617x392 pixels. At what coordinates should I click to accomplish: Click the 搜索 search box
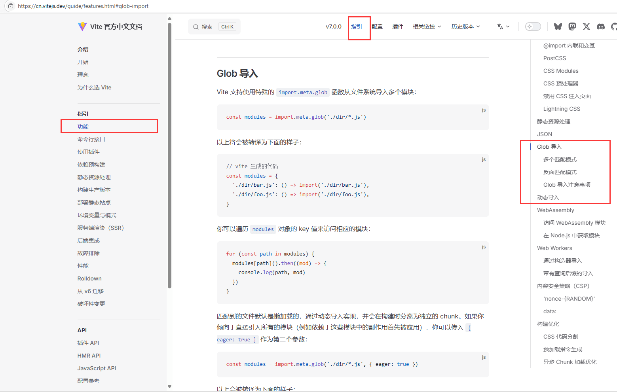[x=214, y=27]
